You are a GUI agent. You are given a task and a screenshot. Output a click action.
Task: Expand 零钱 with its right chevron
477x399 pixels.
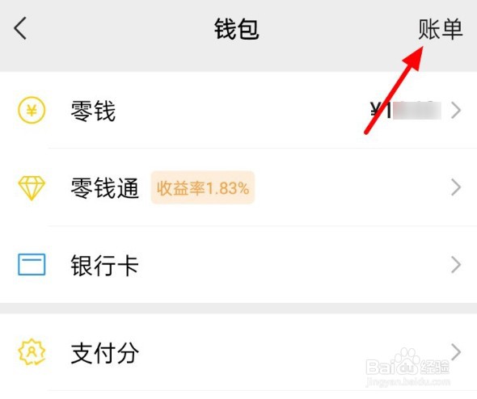(456, 111)
